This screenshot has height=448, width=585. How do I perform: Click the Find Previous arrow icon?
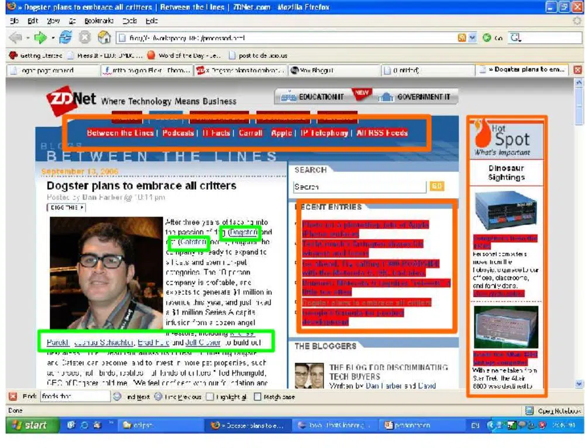tap(159, 397)
